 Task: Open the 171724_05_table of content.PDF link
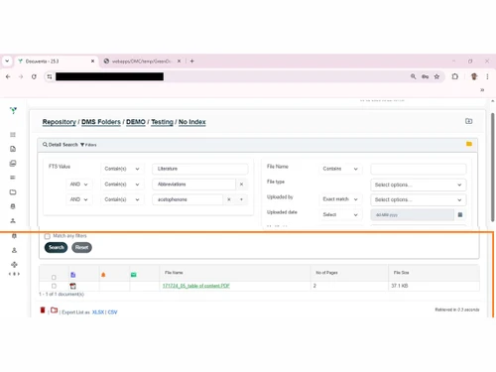196,286
